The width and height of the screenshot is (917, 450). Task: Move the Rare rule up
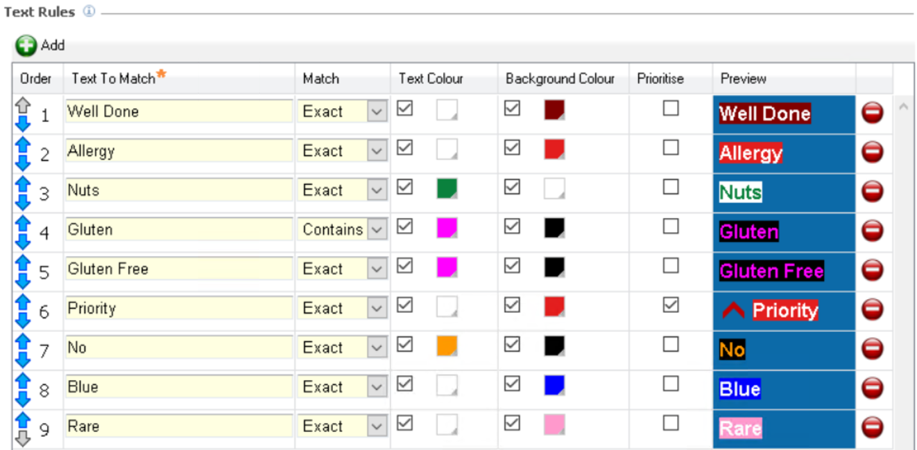click(23, 420)
